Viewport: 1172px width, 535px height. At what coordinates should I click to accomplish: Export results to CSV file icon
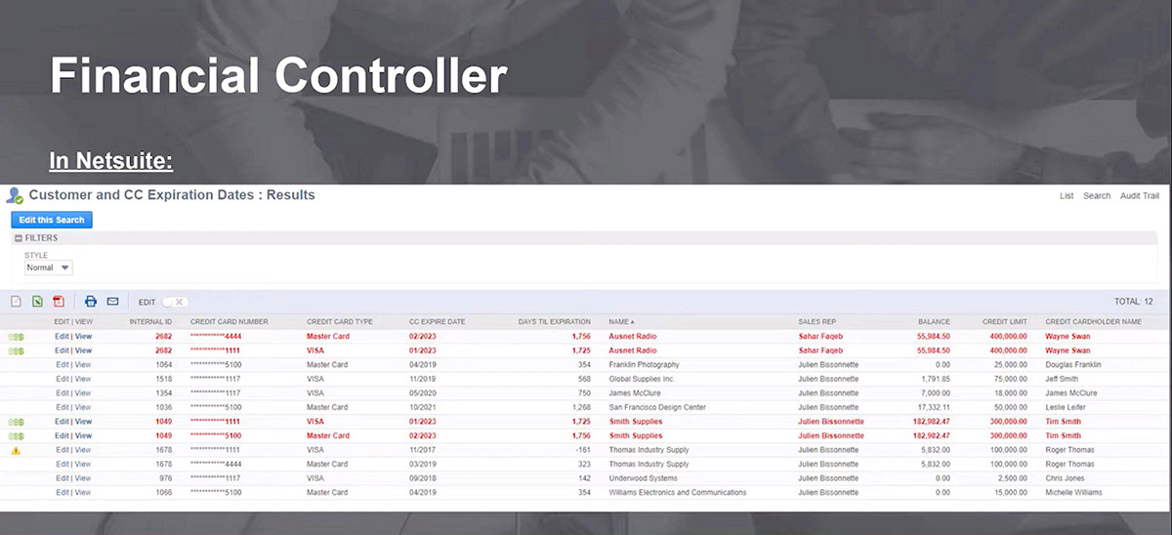point(16,302)
